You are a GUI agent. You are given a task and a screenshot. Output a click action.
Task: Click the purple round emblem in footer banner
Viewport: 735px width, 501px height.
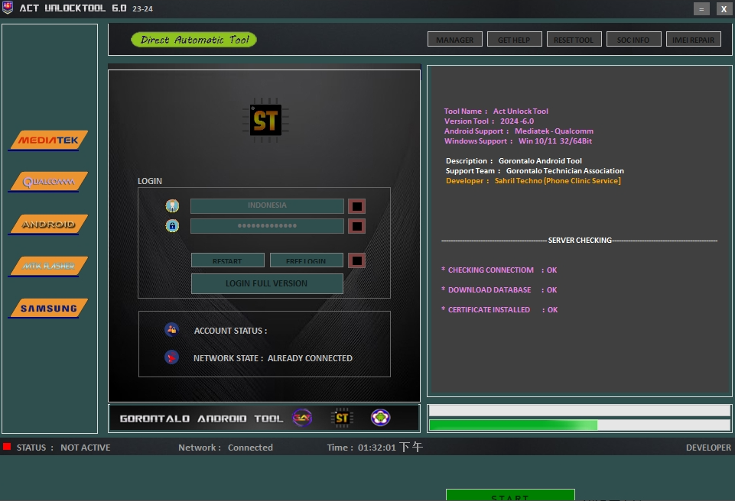(x=380, y=417)
